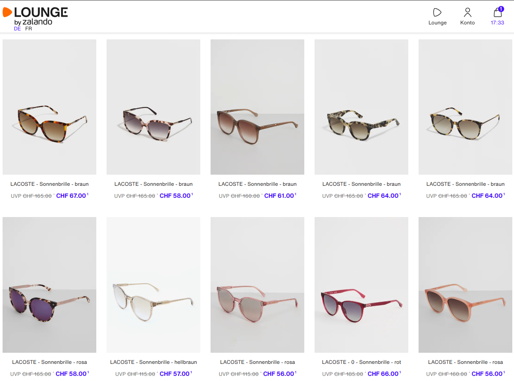Screen dimensions: 514x381
Task: Open the Lounge play icon
Action: click(x=437, y=13)
